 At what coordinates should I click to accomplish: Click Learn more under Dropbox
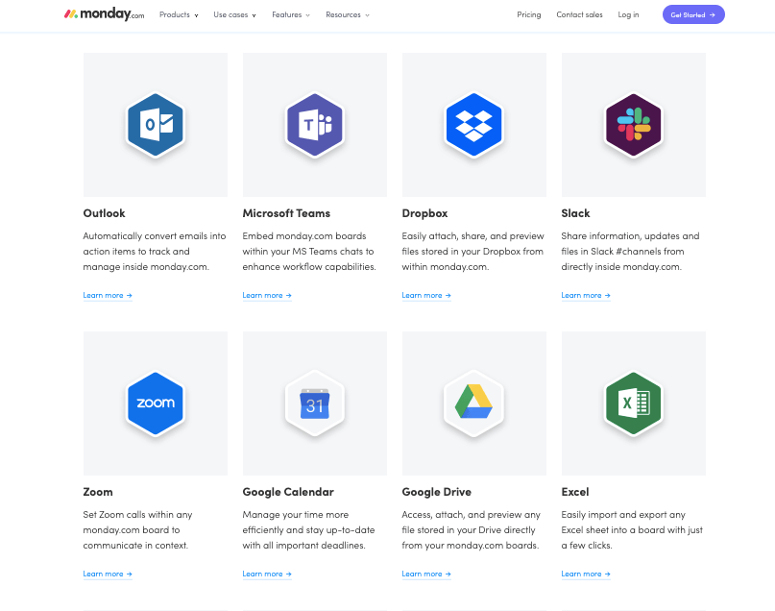click(x=426, y=295)
